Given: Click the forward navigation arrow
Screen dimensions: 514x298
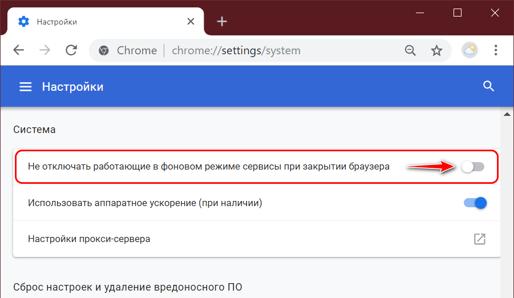Looking at the screenshot, I should tap(44, 50).
